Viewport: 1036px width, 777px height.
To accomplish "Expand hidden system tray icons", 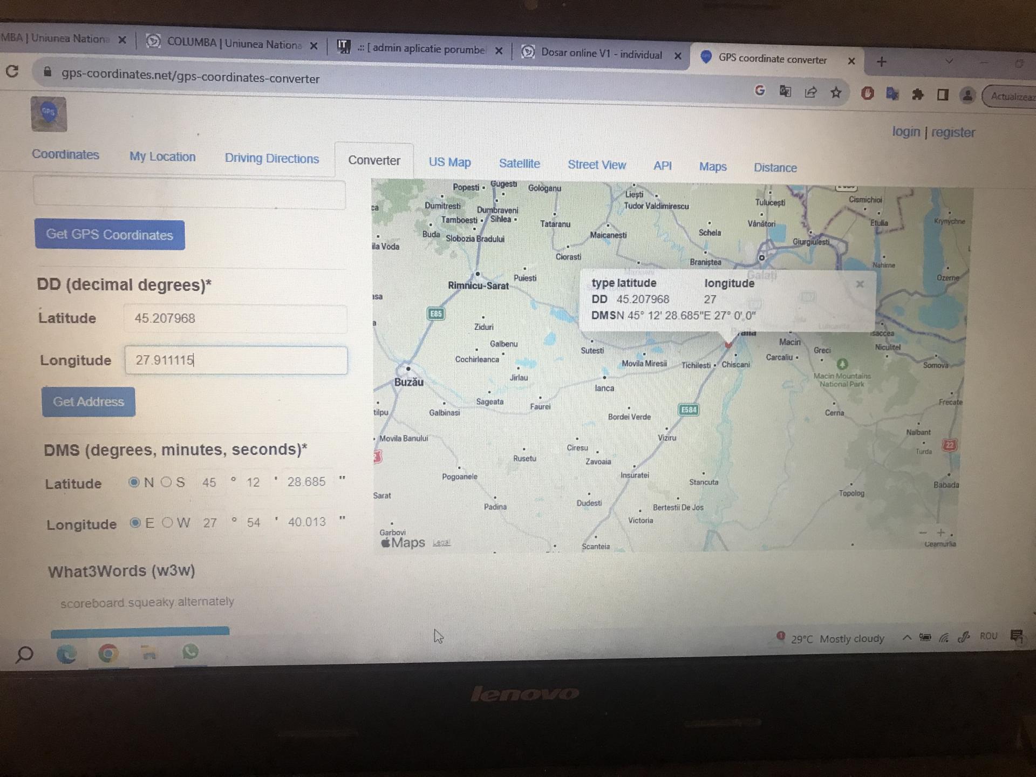I will pyautogui.click(x=907, y=638).
